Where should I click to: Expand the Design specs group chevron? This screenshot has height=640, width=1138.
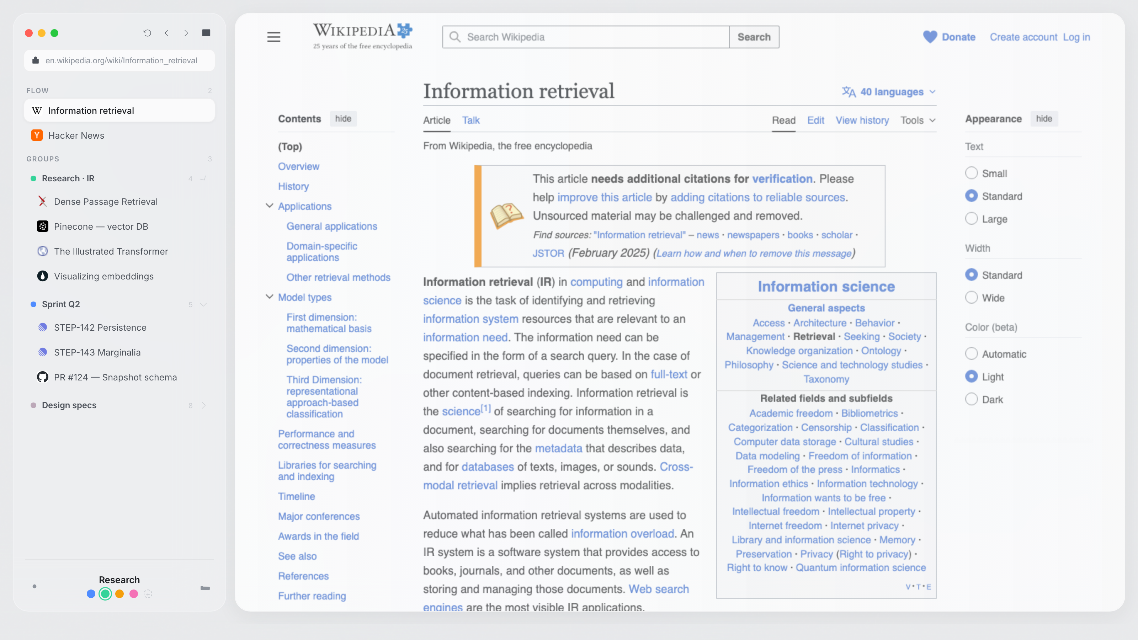(203, 405)
